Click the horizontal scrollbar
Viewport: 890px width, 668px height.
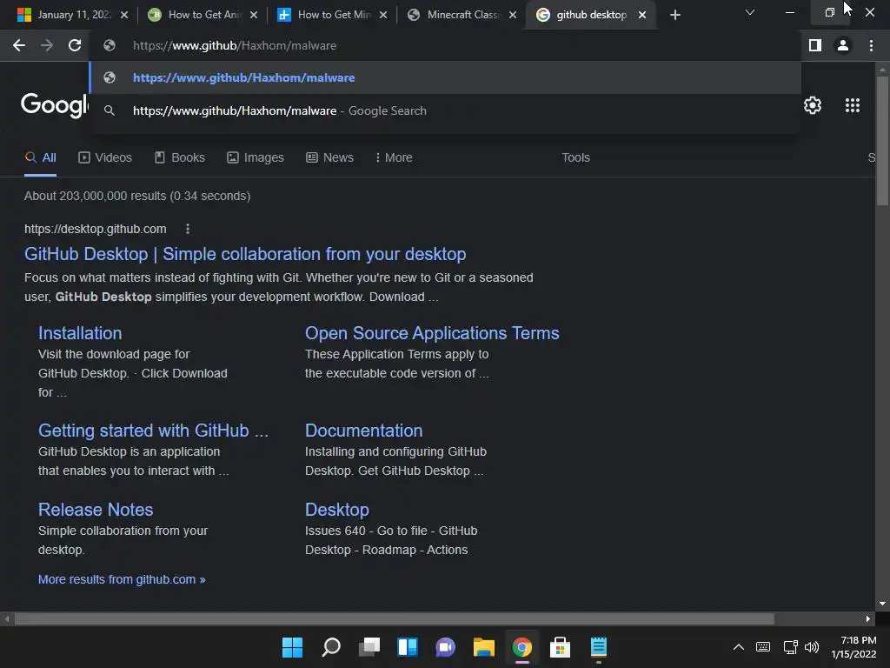(394, 618)
